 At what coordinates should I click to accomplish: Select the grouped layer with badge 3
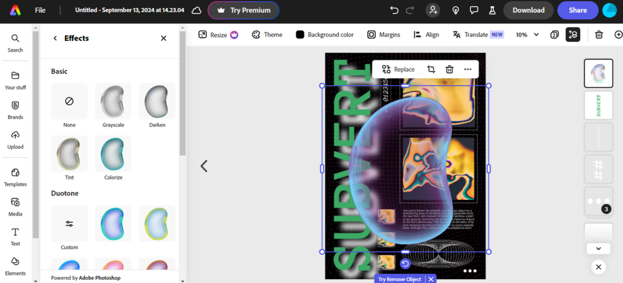click(x=598, y=201)
